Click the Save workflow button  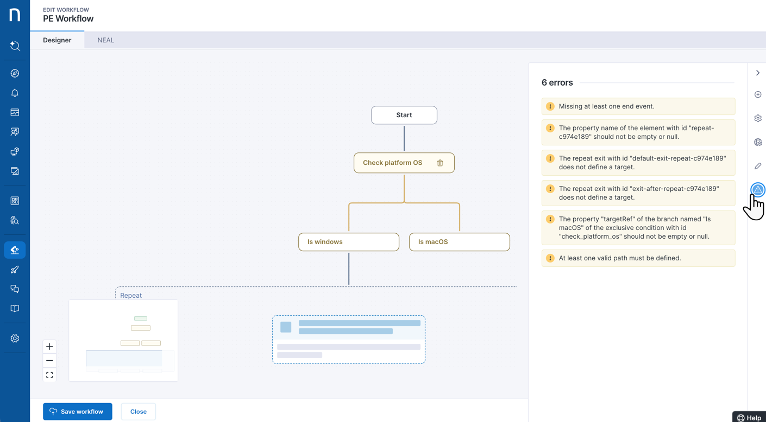(78, 412)
